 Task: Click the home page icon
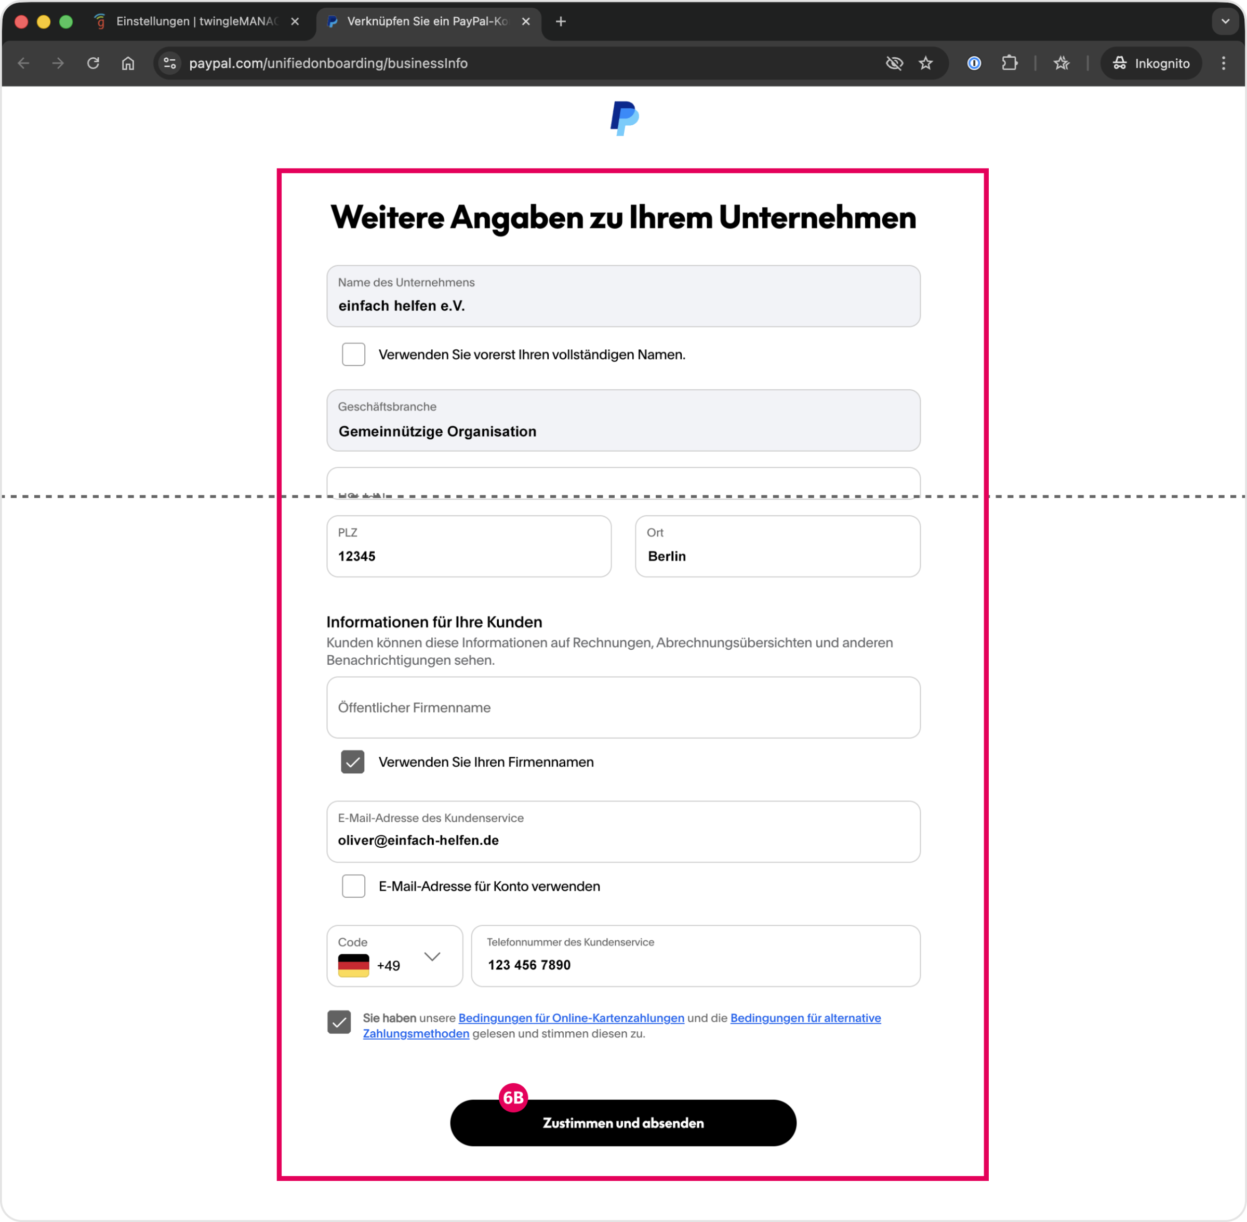(128, 63)
